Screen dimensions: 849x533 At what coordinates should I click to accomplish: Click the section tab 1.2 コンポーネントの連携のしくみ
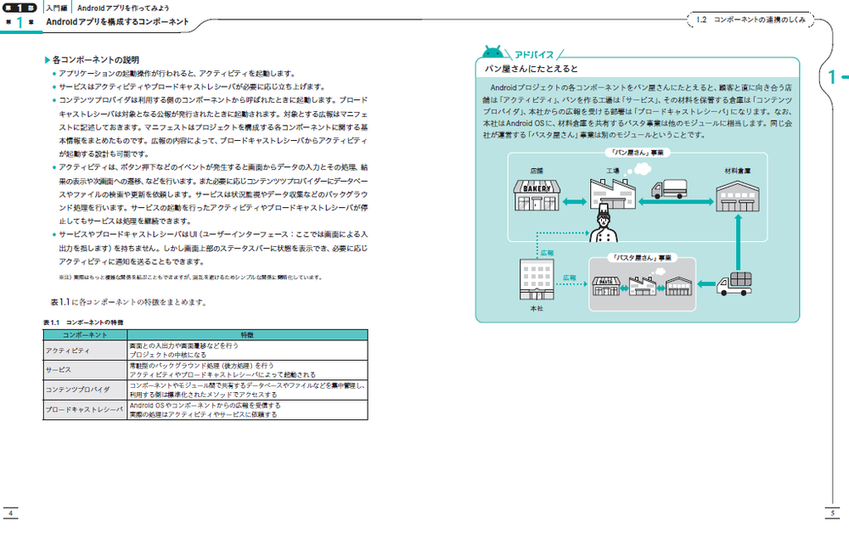750,18
